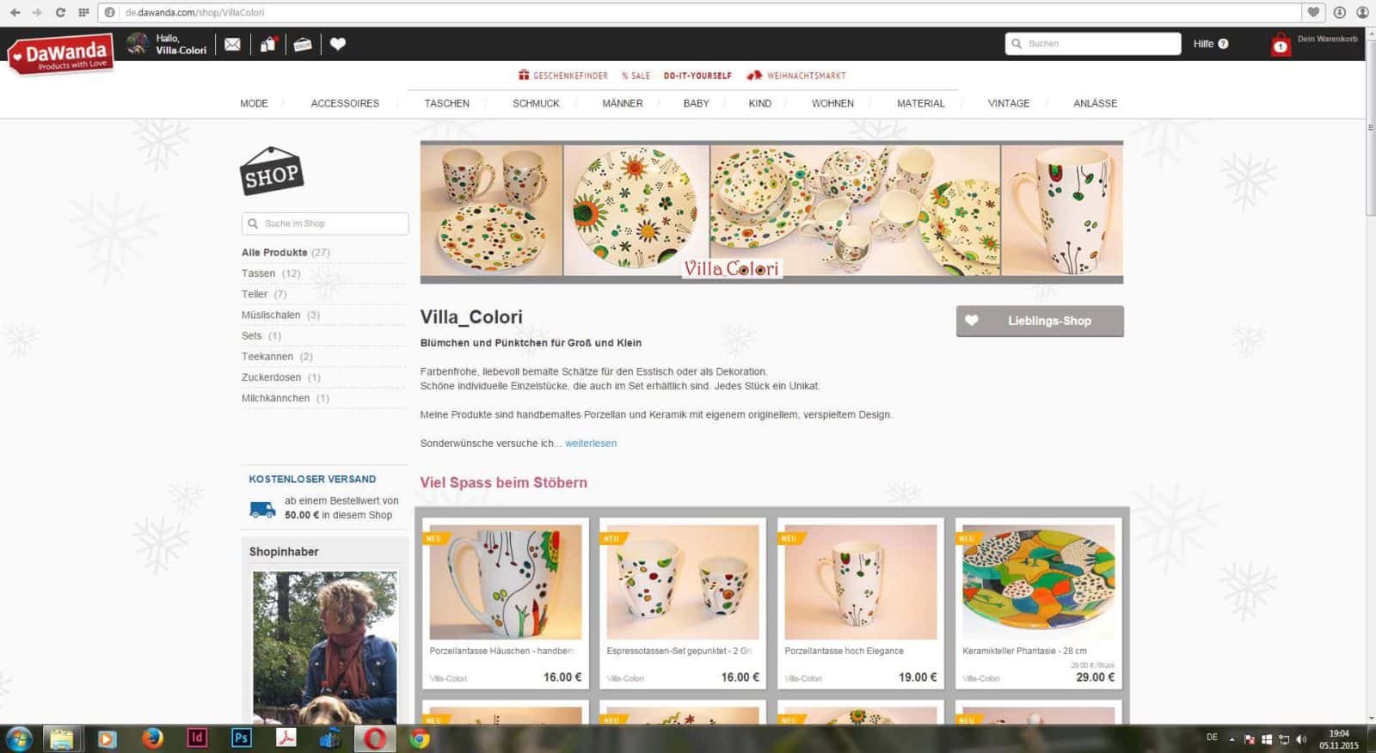This screenshot has width=1376, height=753.
Task: Filter by Milchkännchen (1) category
Action: point(286,398)
